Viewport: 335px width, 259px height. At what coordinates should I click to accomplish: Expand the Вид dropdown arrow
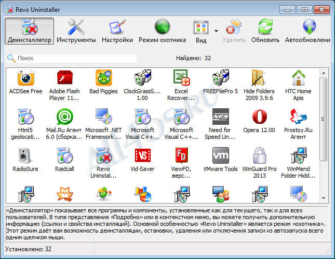pos(216,31)
